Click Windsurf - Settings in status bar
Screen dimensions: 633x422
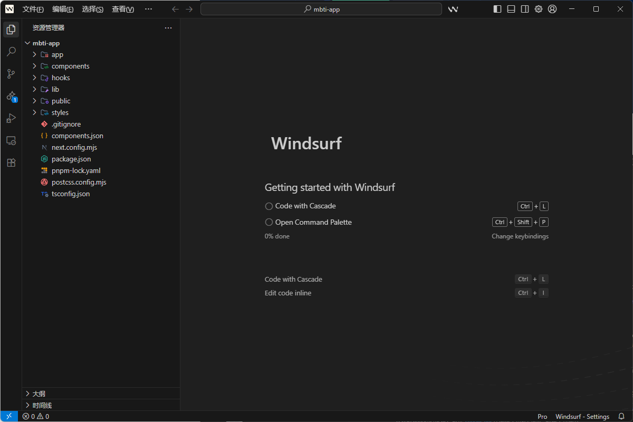click(x=582, y=416)
